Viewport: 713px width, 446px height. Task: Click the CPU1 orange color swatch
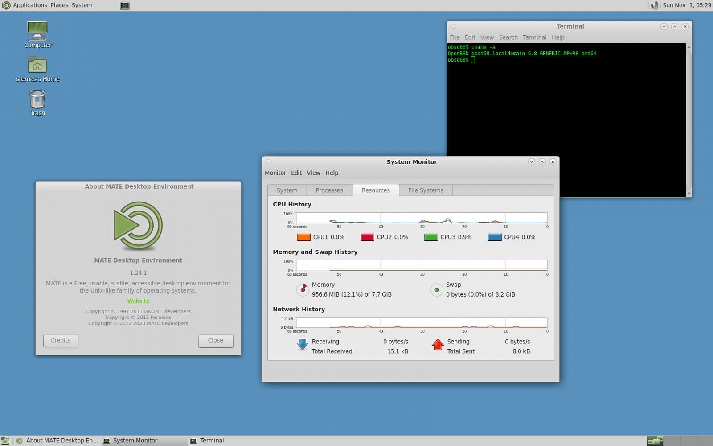tap(304, 237)
